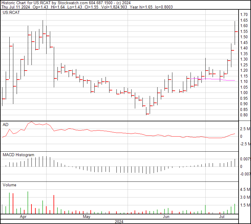Image resolution: width=251 pixels, height=224 pixels.
Task: Click the Volume panel label
Action: (x=9, y=185)
